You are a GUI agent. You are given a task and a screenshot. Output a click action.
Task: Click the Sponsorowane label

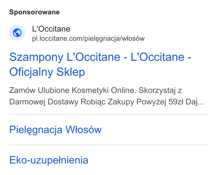click(34, 12)
